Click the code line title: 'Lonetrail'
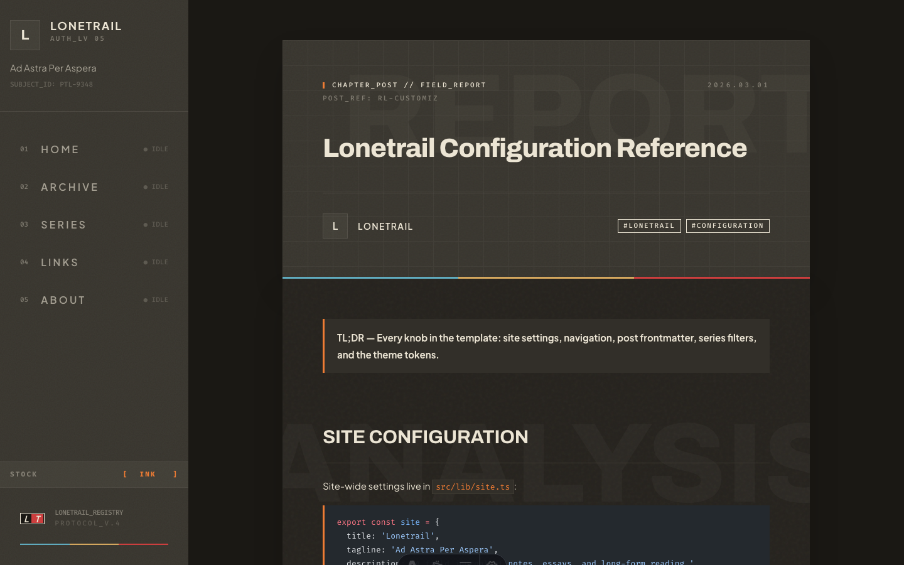This screenshot has height=565, width=904. pyautogui.click(x=393, y=536)
